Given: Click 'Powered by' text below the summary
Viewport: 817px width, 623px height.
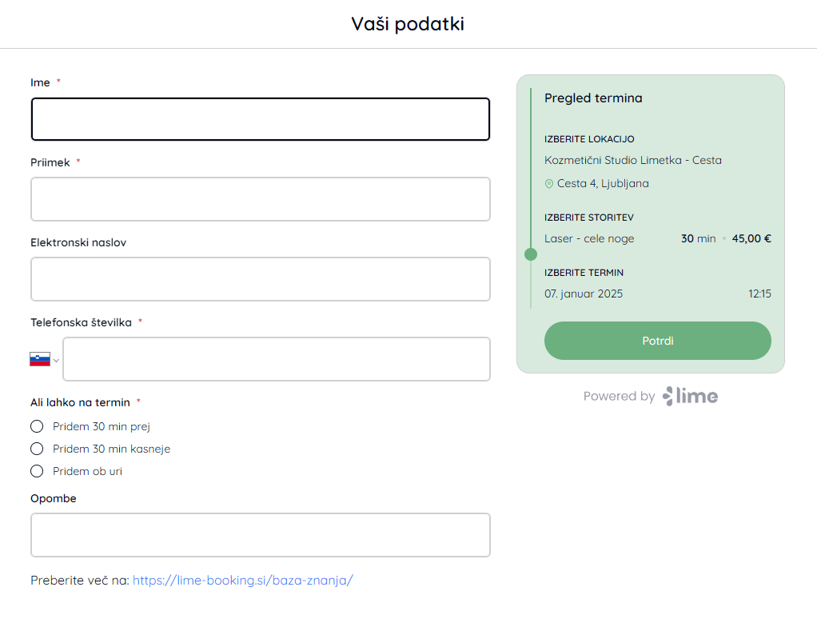Looking at the screenshot, I should click(619, 396).
